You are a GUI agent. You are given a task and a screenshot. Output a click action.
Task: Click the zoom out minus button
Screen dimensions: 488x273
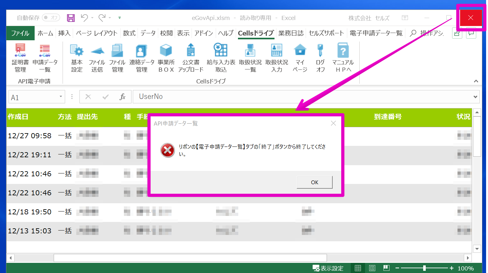(x=397, y=268)
